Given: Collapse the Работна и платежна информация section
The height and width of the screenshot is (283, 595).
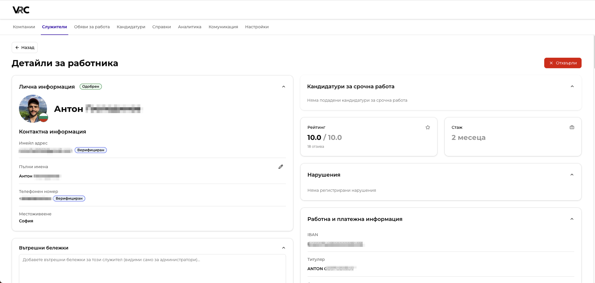Looking at the screenshot, I should click(572, 219).
